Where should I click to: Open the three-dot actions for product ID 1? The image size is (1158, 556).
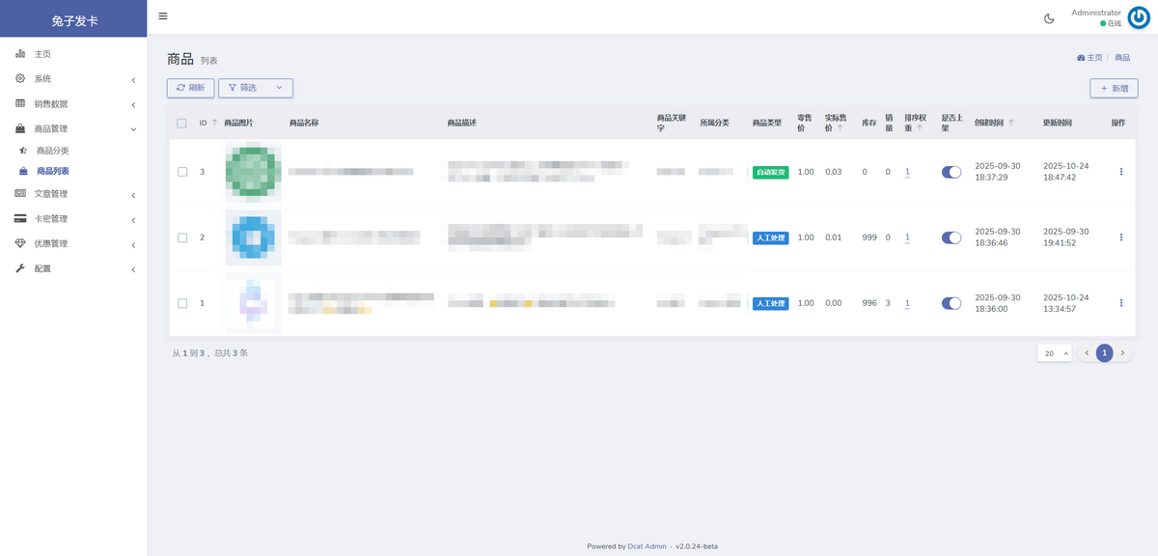[x=1120, y=303]
